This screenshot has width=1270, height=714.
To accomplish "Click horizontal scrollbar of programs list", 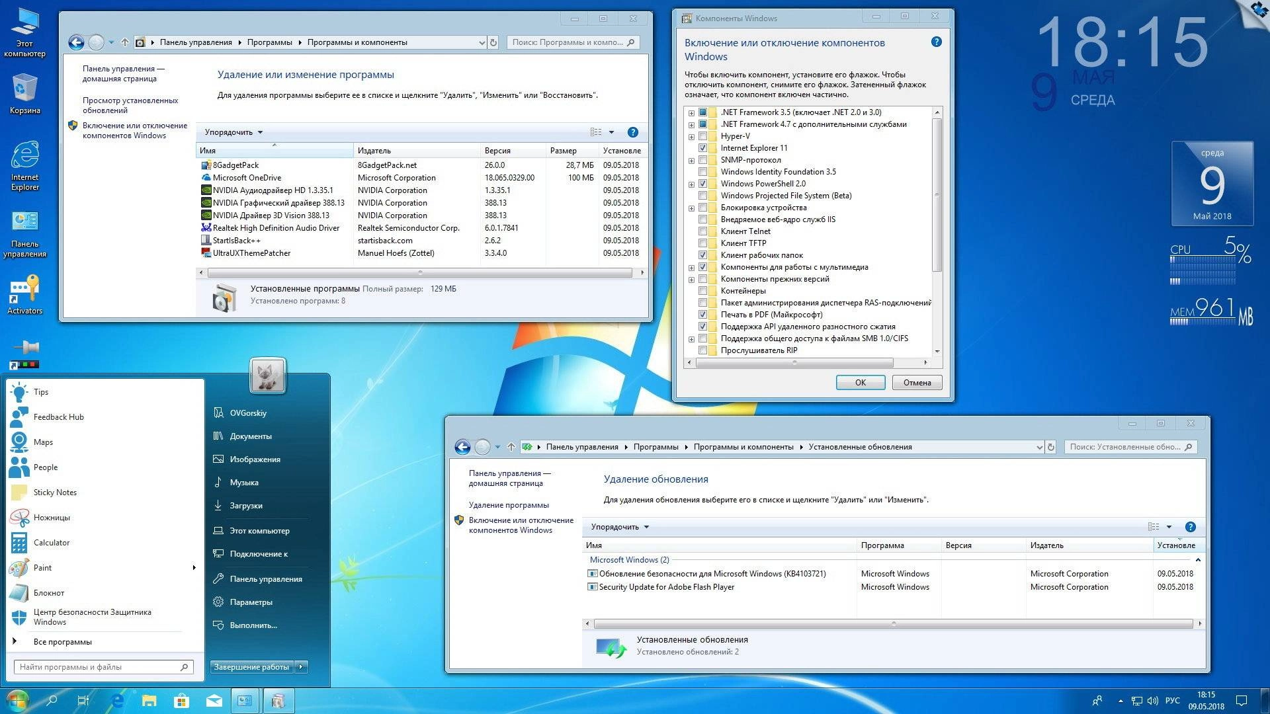I will pos(419,272).
